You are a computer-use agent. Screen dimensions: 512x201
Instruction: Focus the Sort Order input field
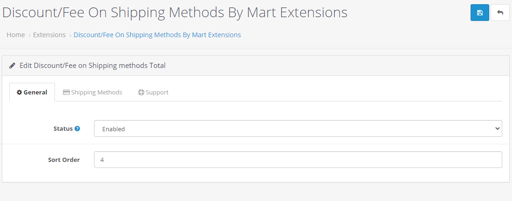coord(298,160)
